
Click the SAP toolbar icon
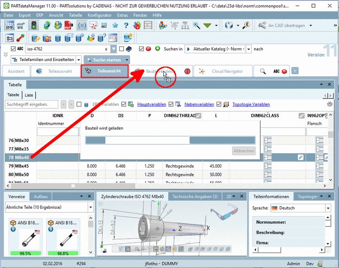click(x=128, y=38)
